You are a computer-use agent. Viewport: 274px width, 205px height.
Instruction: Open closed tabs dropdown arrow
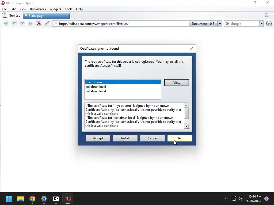click(271, 15)
